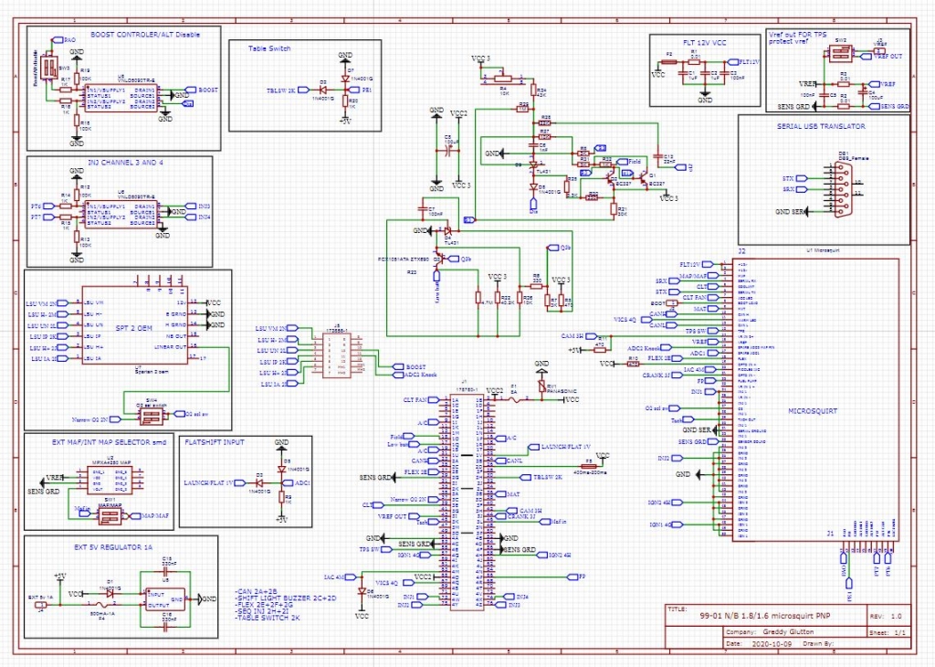Screen dimensions: 935x667
Task: Toggle the SW1 MAF/MAP selector switch
Action: (x=110, y=516)
